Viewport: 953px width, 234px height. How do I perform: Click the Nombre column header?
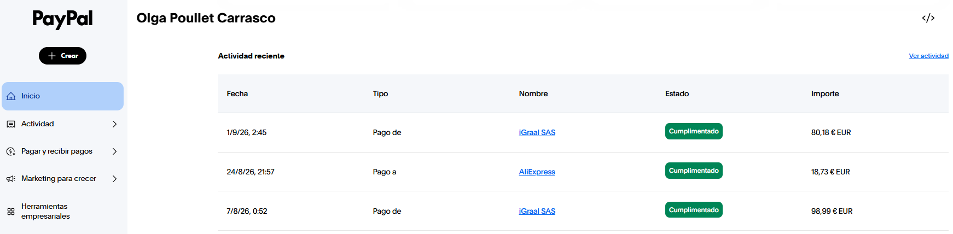533,93
